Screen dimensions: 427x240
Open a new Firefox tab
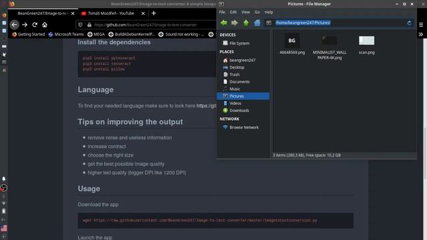(153, 13)
